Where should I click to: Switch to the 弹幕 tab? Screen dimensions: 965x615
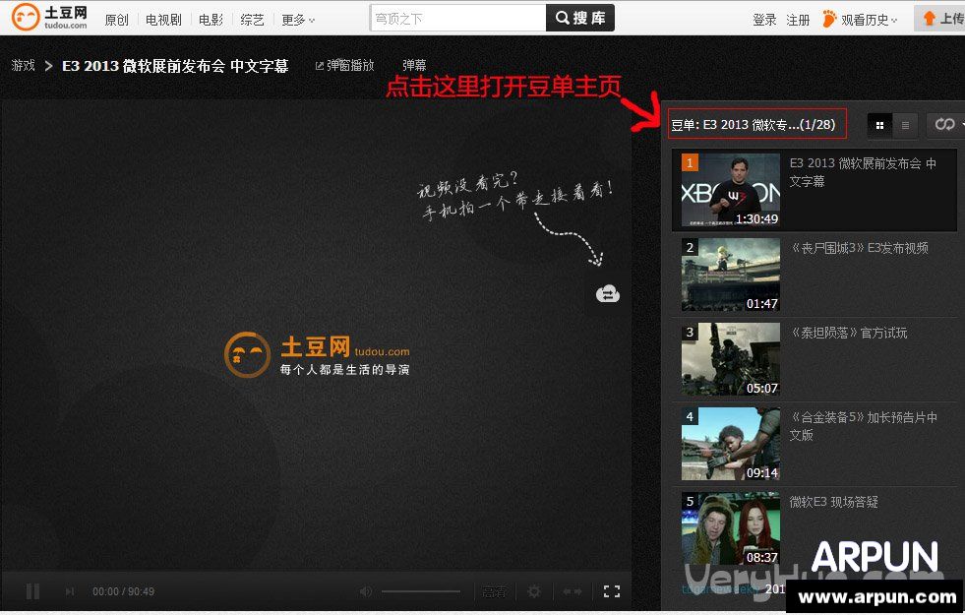[x=413, y=65]
